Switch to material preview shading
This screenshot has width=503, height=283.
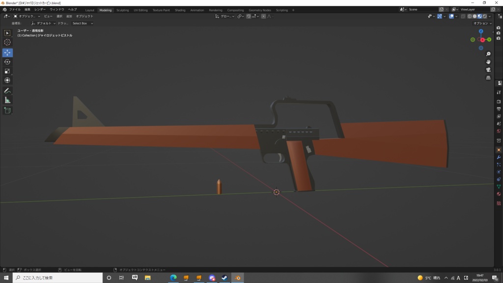pyautogui.click(x=479, y=16)
